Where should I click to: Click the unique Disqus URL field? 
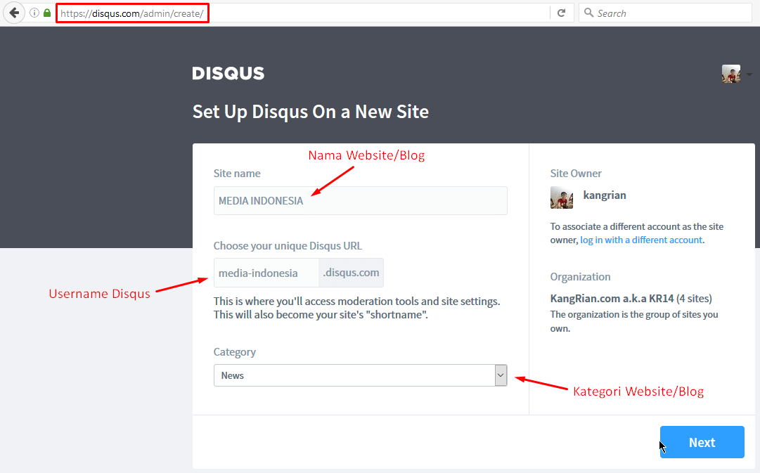pos(266,273)
